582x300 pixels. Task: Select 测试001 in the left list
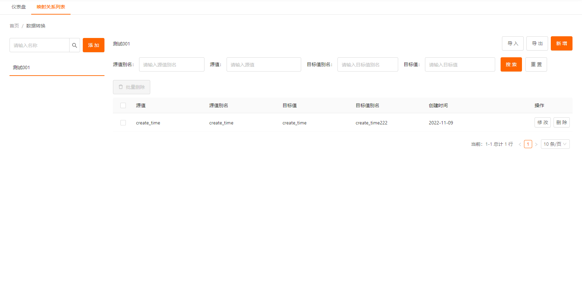[x=21, y=67]
